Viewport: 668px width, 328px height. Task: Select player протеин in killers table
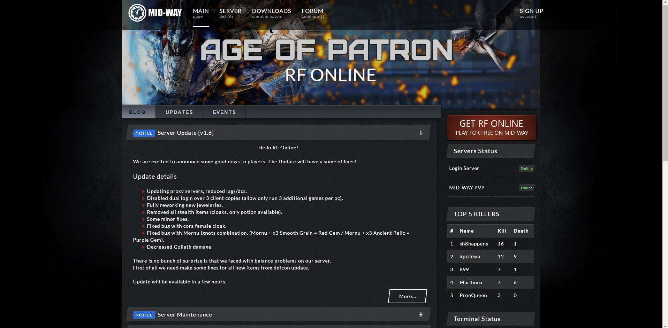pos(470,257)
